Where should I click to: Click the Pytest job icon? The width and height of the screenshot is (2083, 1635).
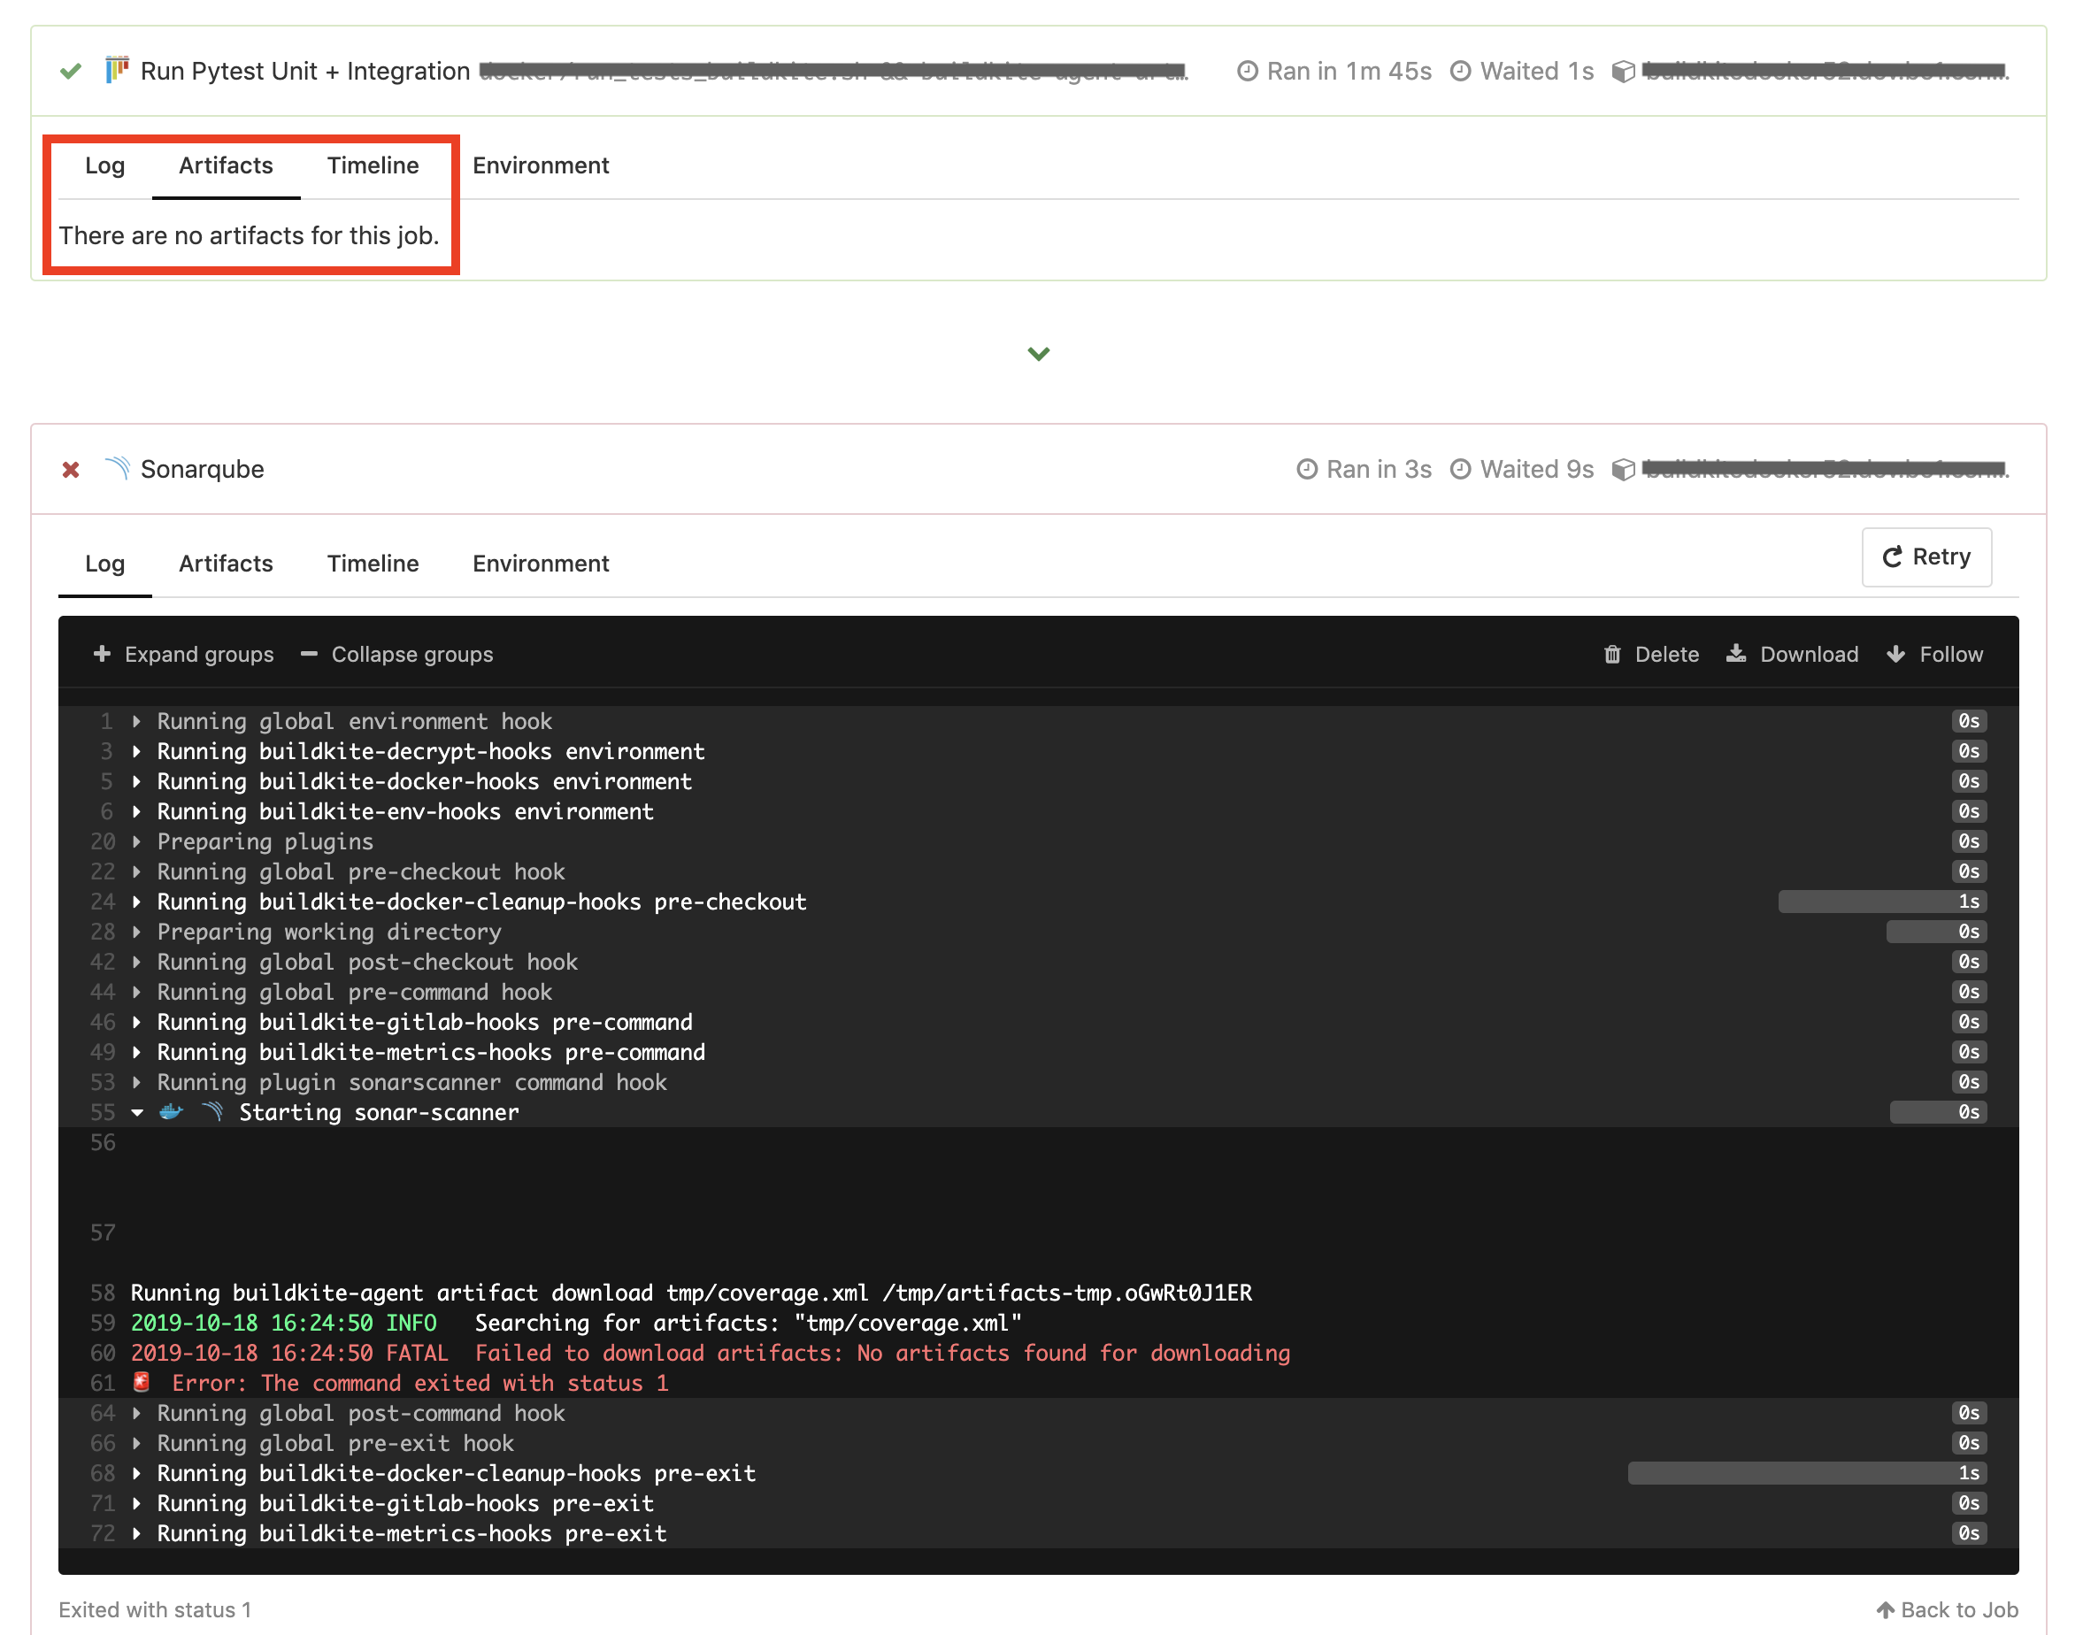tap(117, 71)
